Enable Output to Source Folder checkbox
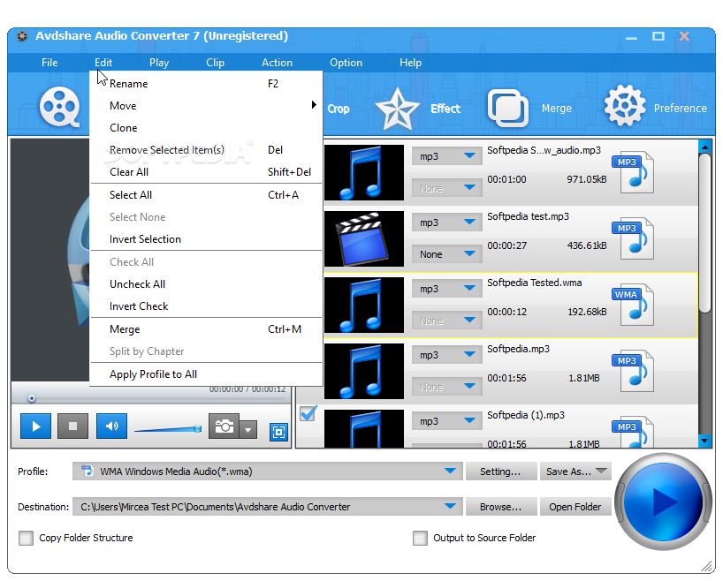This screenshot has height=581, width=723. 420,538
